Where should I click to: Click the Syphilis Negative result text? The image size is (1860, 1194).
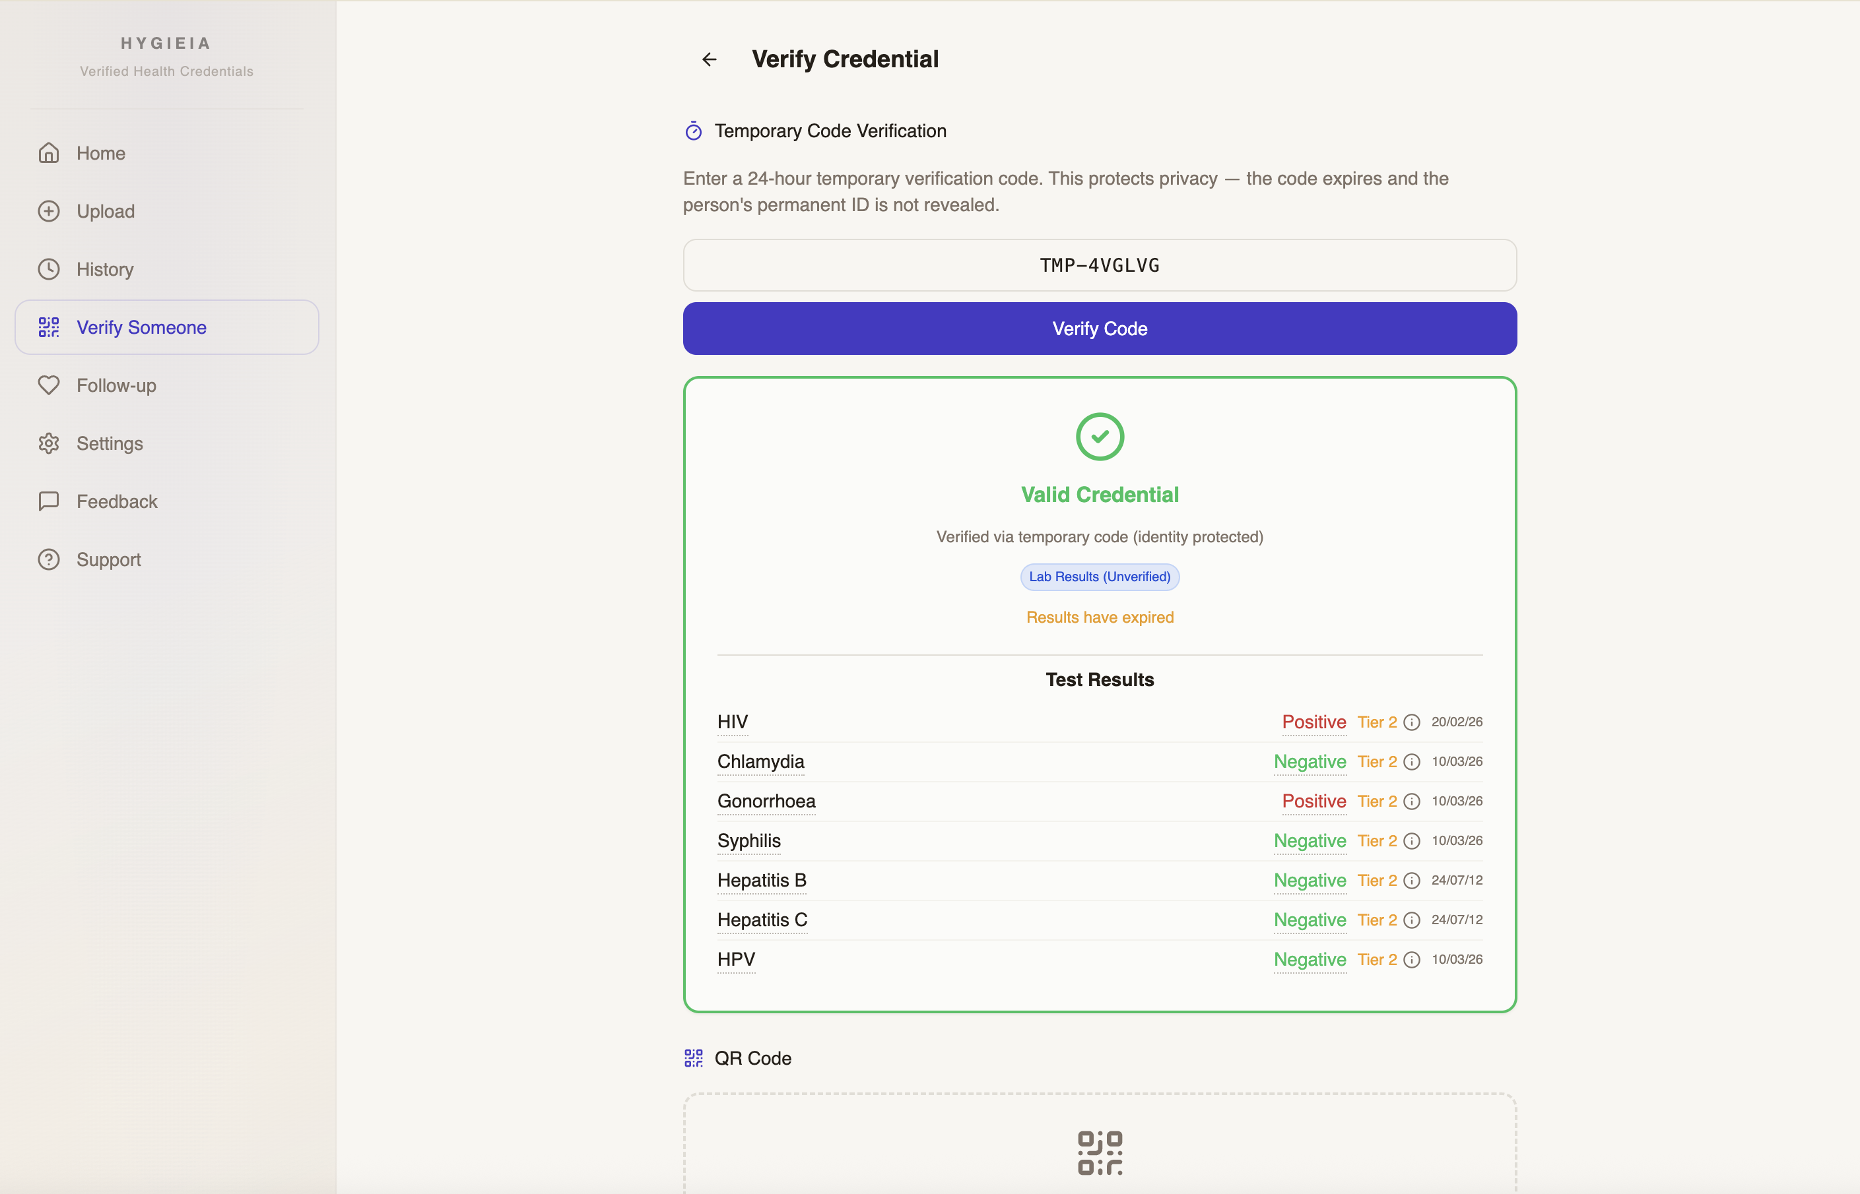[1310, 840]
